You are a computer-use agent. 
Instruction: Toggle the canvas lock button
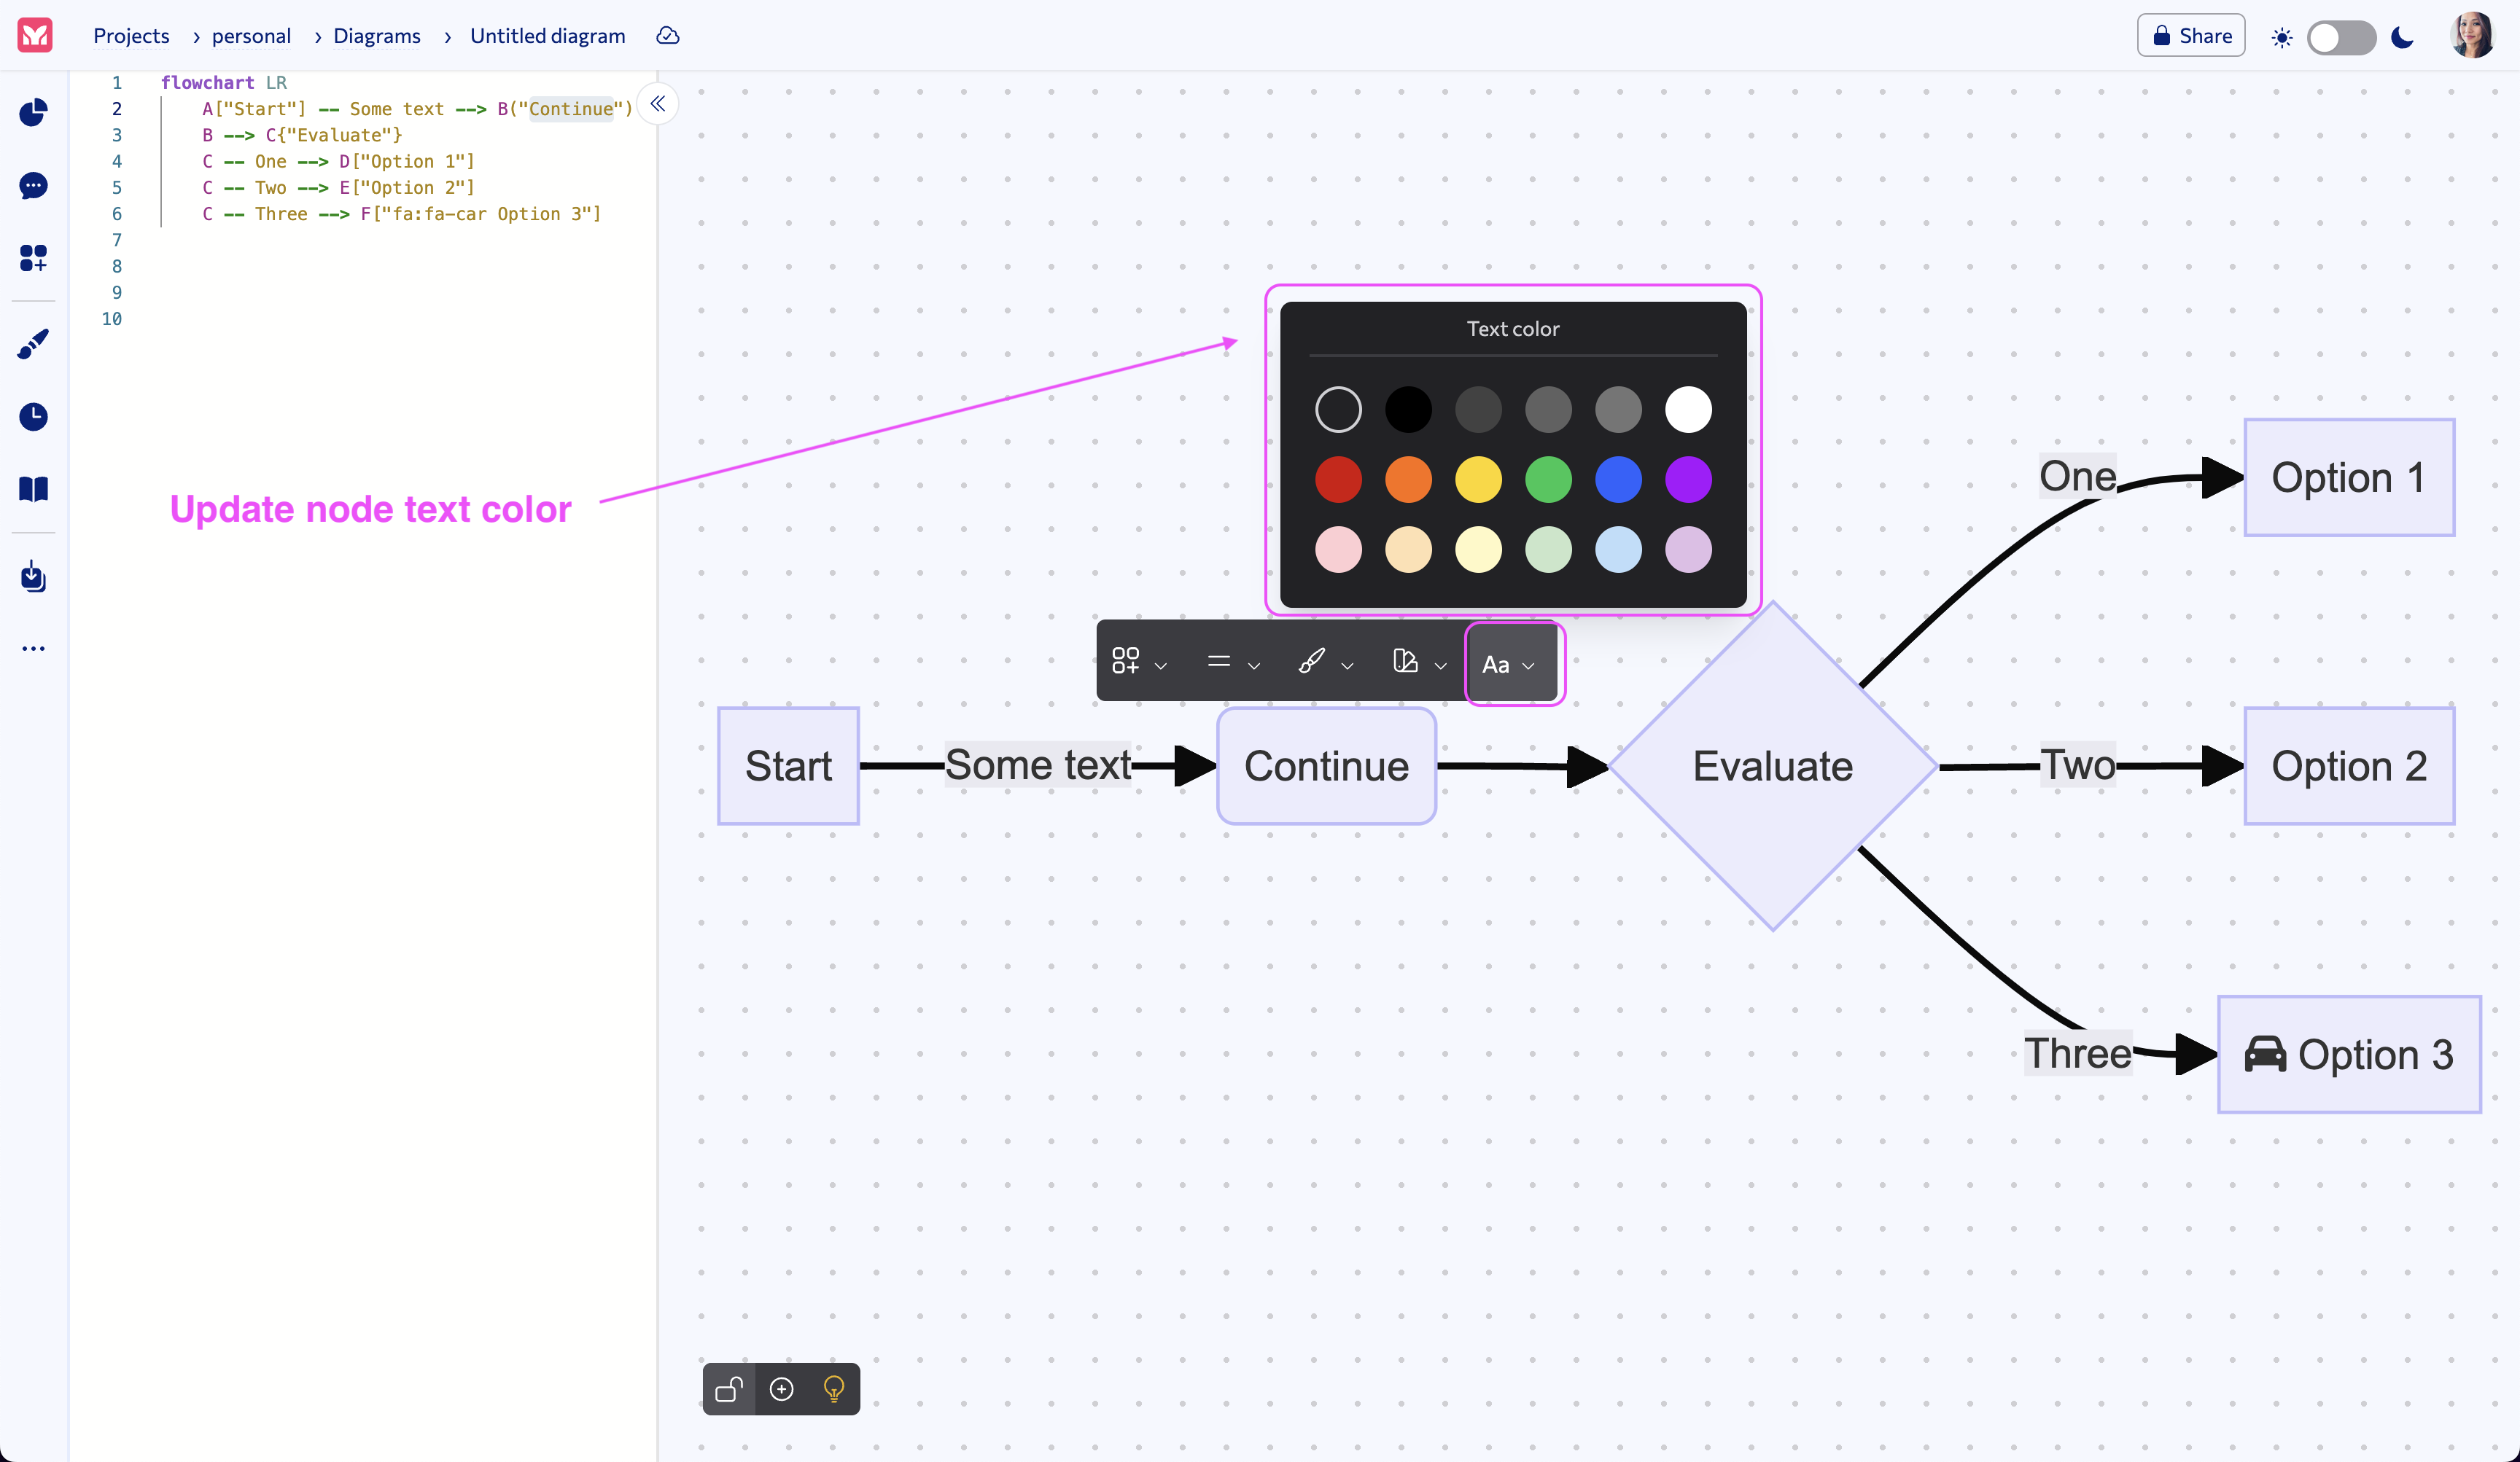click(728, 1389)
